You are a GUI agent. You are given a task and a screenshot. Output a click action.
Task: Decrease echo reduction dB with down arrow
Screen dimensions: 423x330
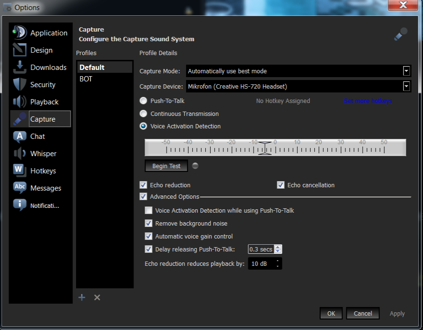278,266
